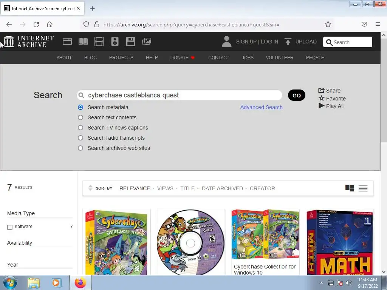Select Search archived web sites option

80,148
